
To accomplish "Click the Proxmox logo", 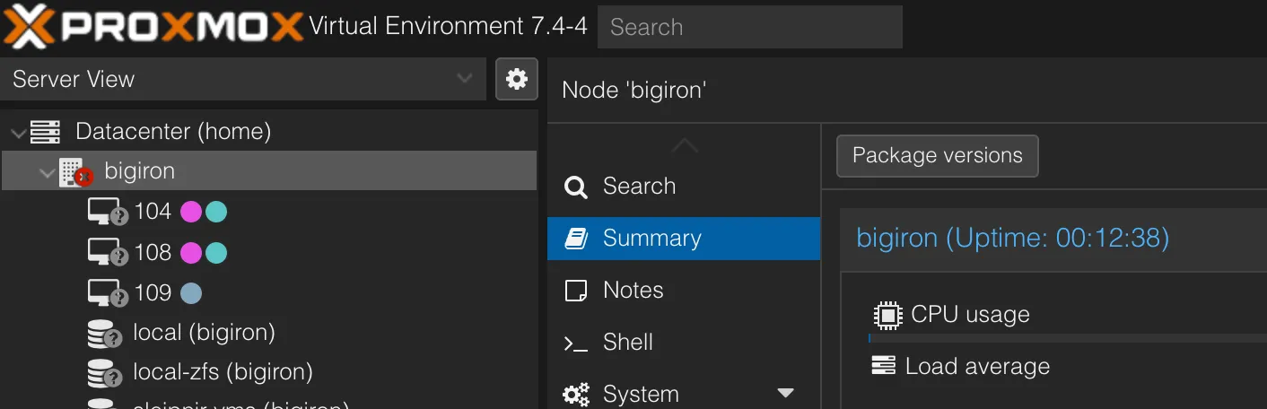I will 153,27.
